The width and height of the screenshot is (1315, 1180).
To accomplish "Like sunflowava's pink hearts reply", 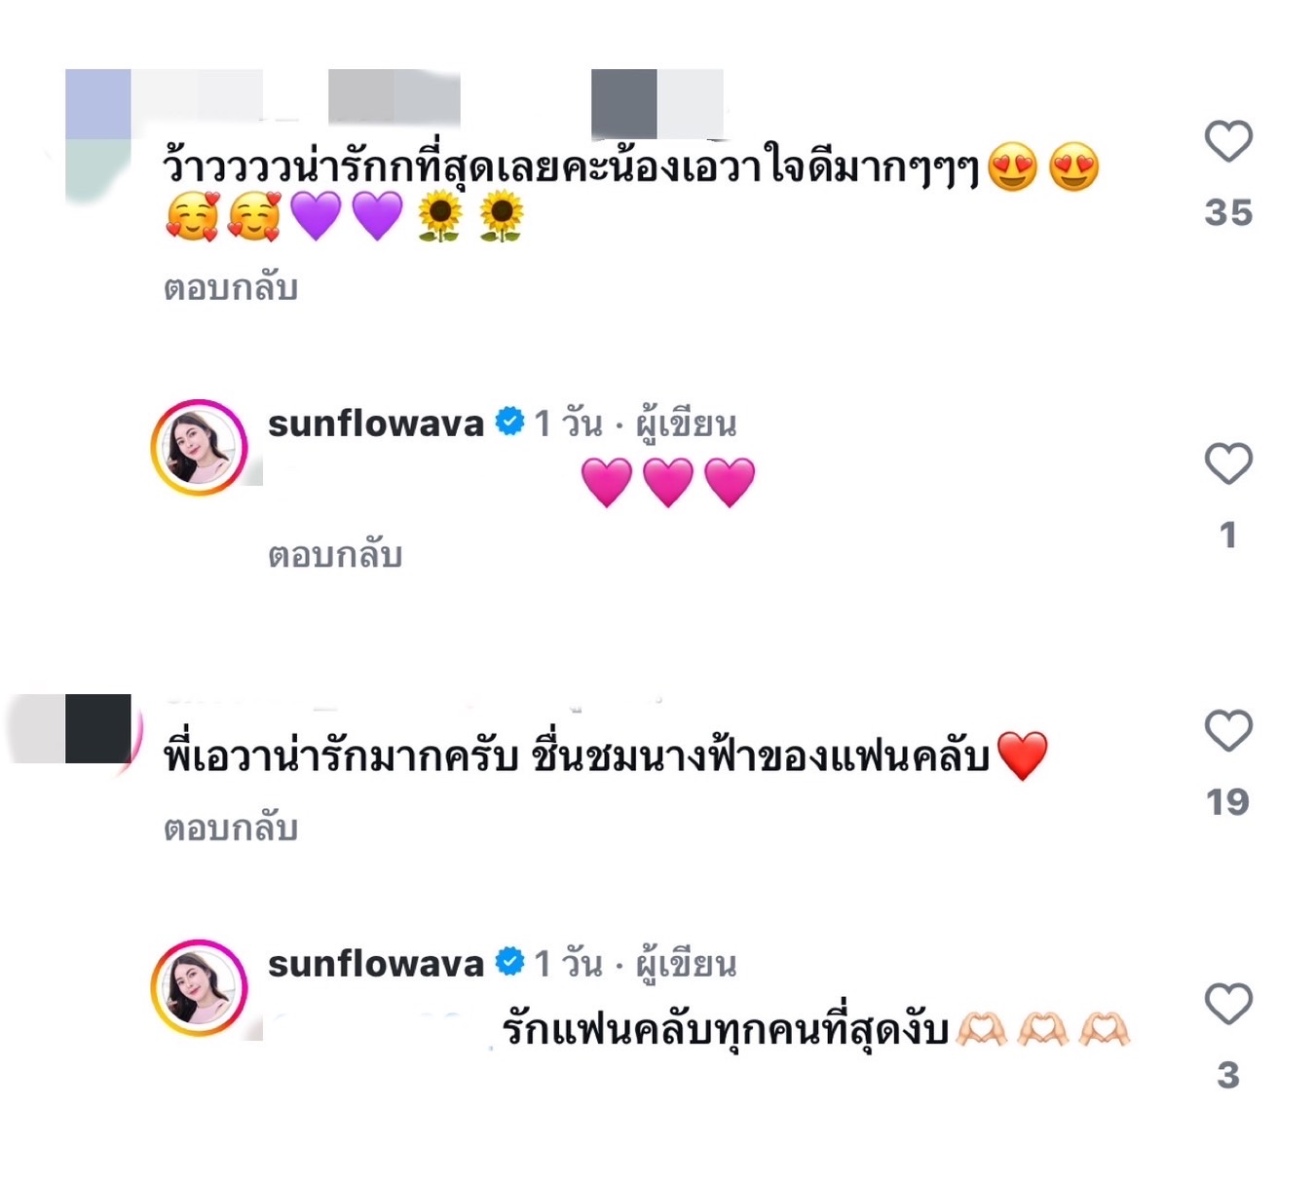I will (x=1228, y=463).
